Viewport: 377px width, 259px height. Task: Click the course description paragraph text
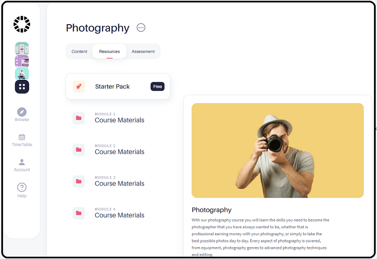point(260,237)
